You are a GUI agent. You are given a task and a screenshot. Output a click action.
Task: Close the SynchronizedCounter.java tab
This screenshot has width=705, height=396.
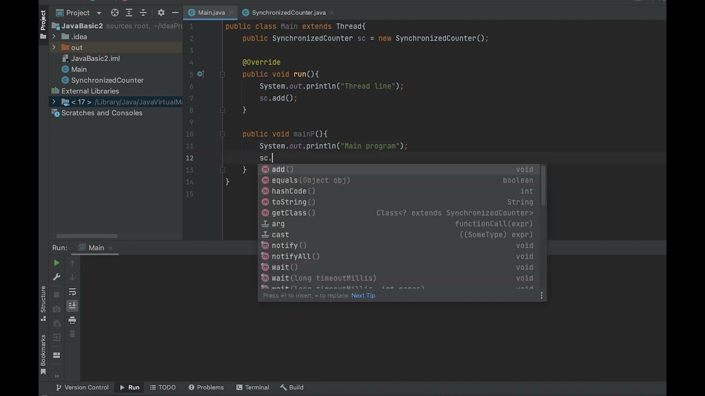coord(331,13)
